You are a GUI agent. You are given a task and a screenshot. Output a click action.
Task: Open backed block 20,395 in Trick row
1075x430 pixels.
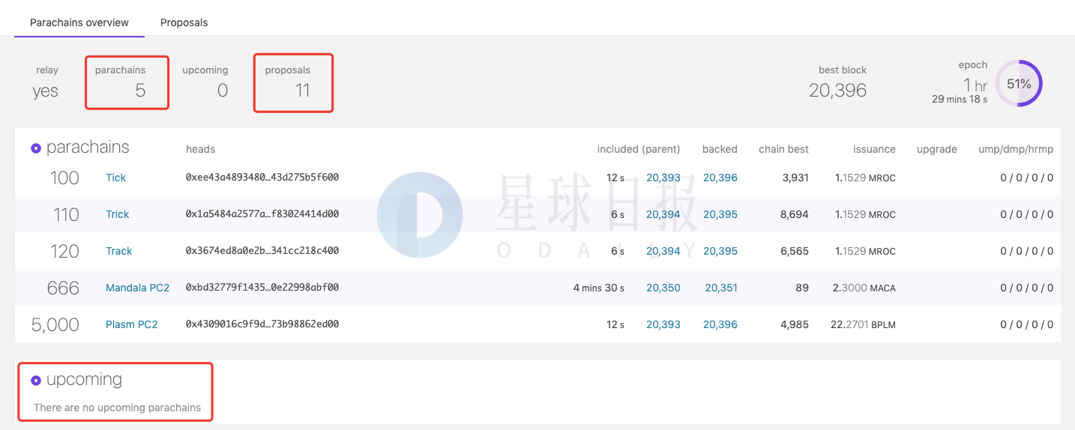(720, 214)
